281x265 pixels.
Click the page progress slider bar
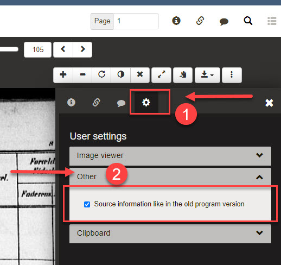point(9,49)
